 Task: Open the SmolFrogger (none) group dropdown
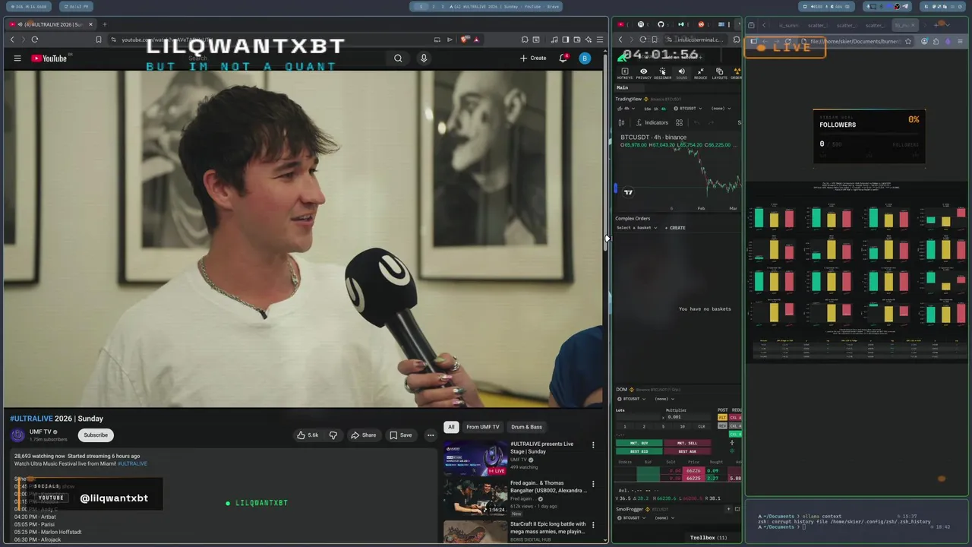click(x=663, y=518)
